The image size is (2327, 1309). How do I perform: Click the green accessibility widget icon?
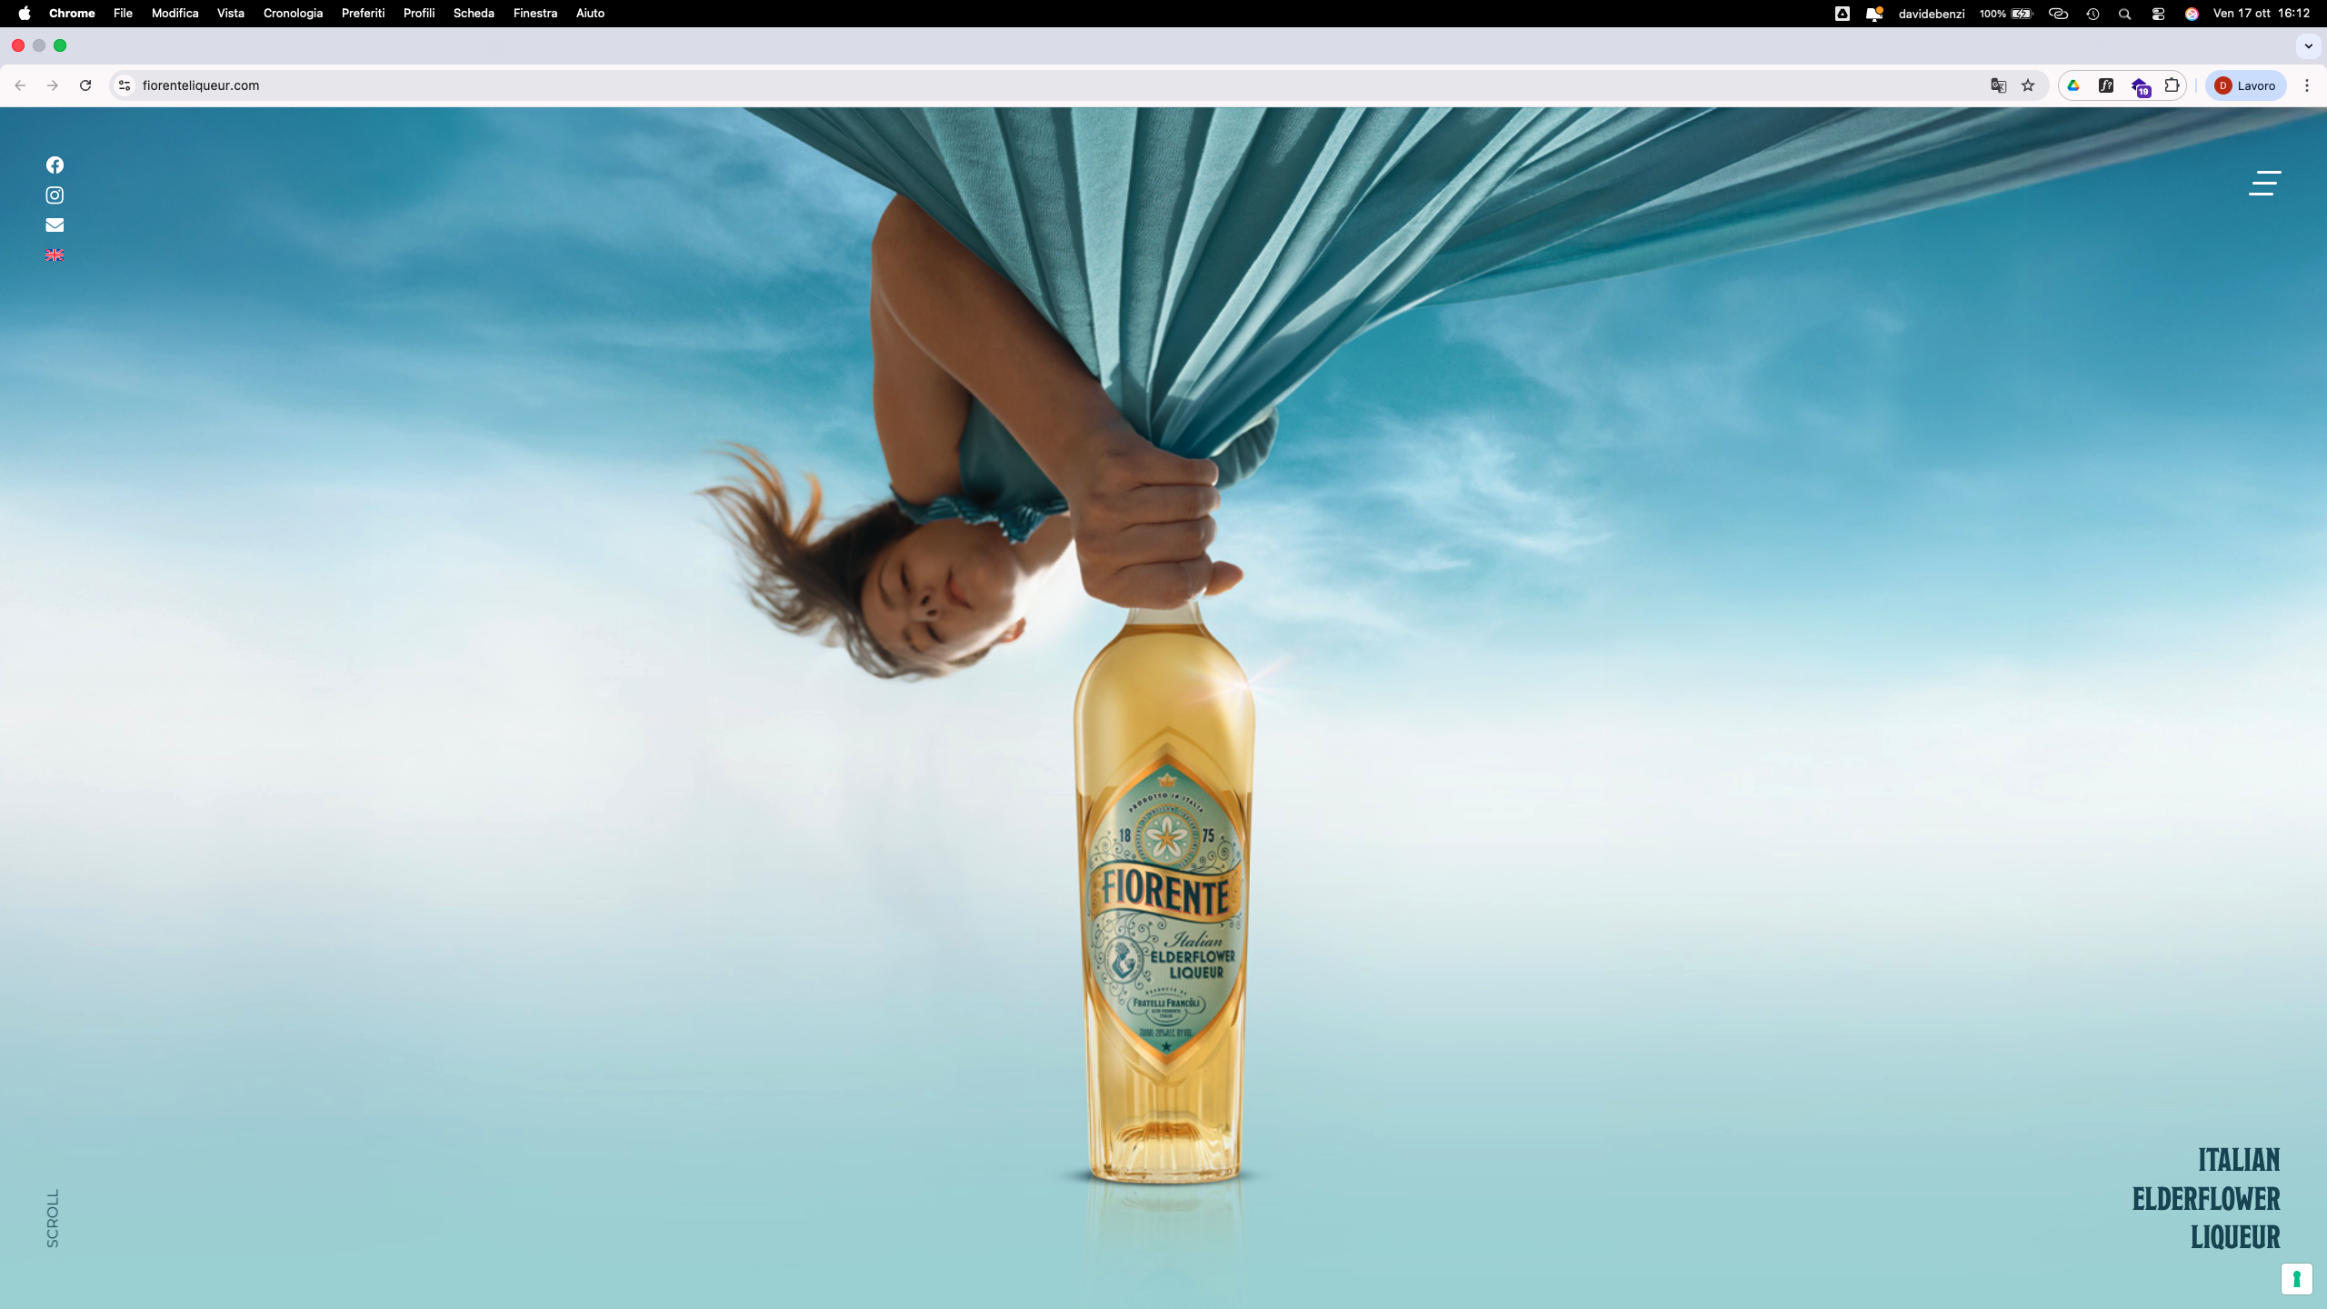tap(2296, 1278)
